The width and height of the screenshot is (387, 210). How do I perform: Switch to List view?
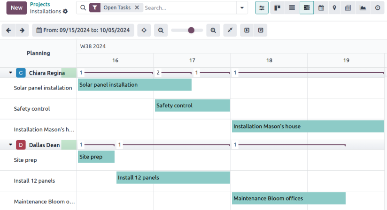(x=292, y=8)
